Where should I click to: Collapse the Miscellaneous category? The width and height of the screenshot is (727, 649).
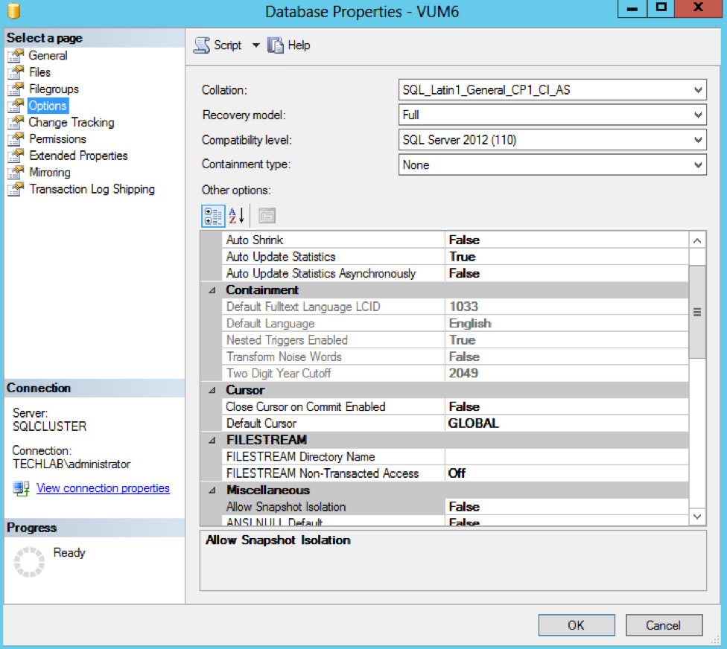(212, 490)
